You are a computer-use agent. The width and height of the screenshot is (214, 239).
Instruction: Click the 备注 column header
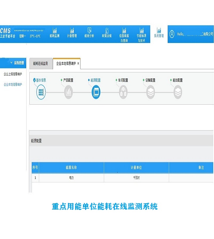pos(191,168)
